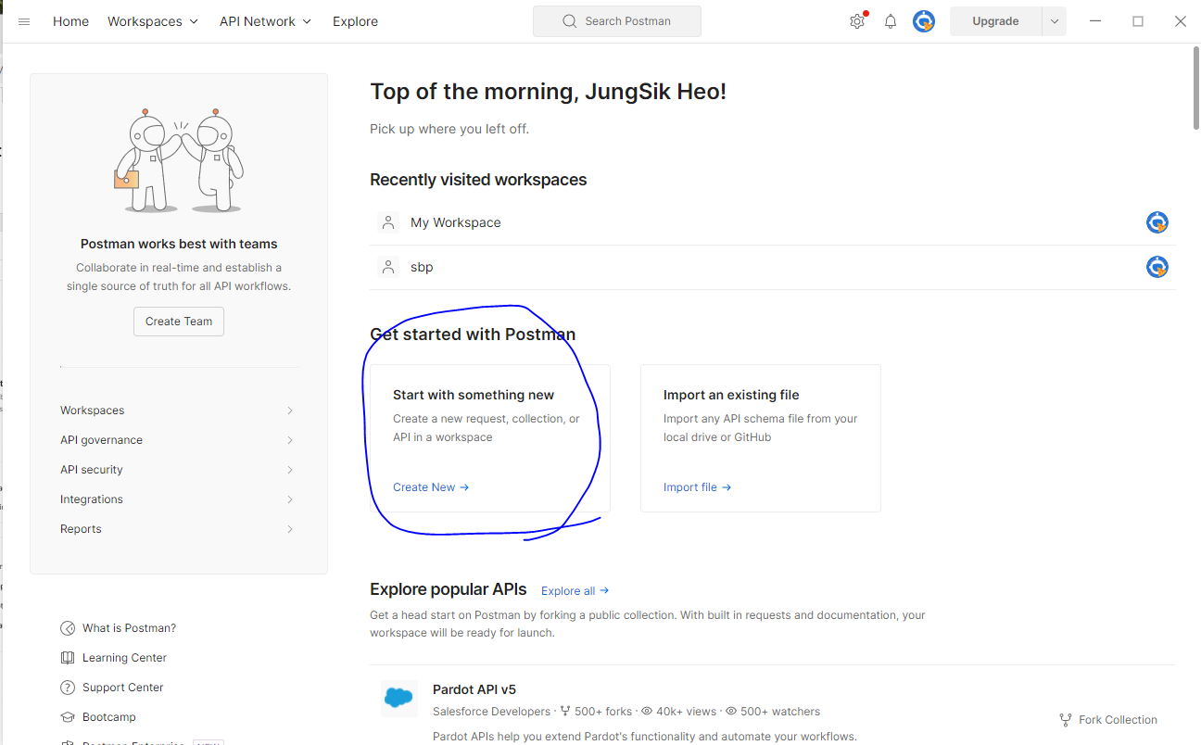
Task: Expand the Workspaces row in the sidebar
Action: pyautogui.click(x=176, y=410)
